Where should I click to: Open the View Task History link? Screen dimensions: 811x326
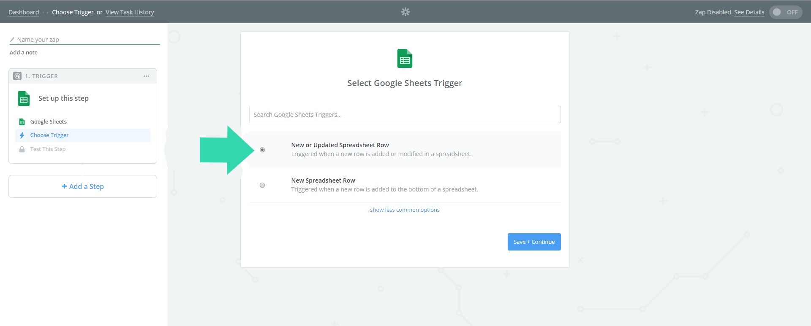pos(130,12)
